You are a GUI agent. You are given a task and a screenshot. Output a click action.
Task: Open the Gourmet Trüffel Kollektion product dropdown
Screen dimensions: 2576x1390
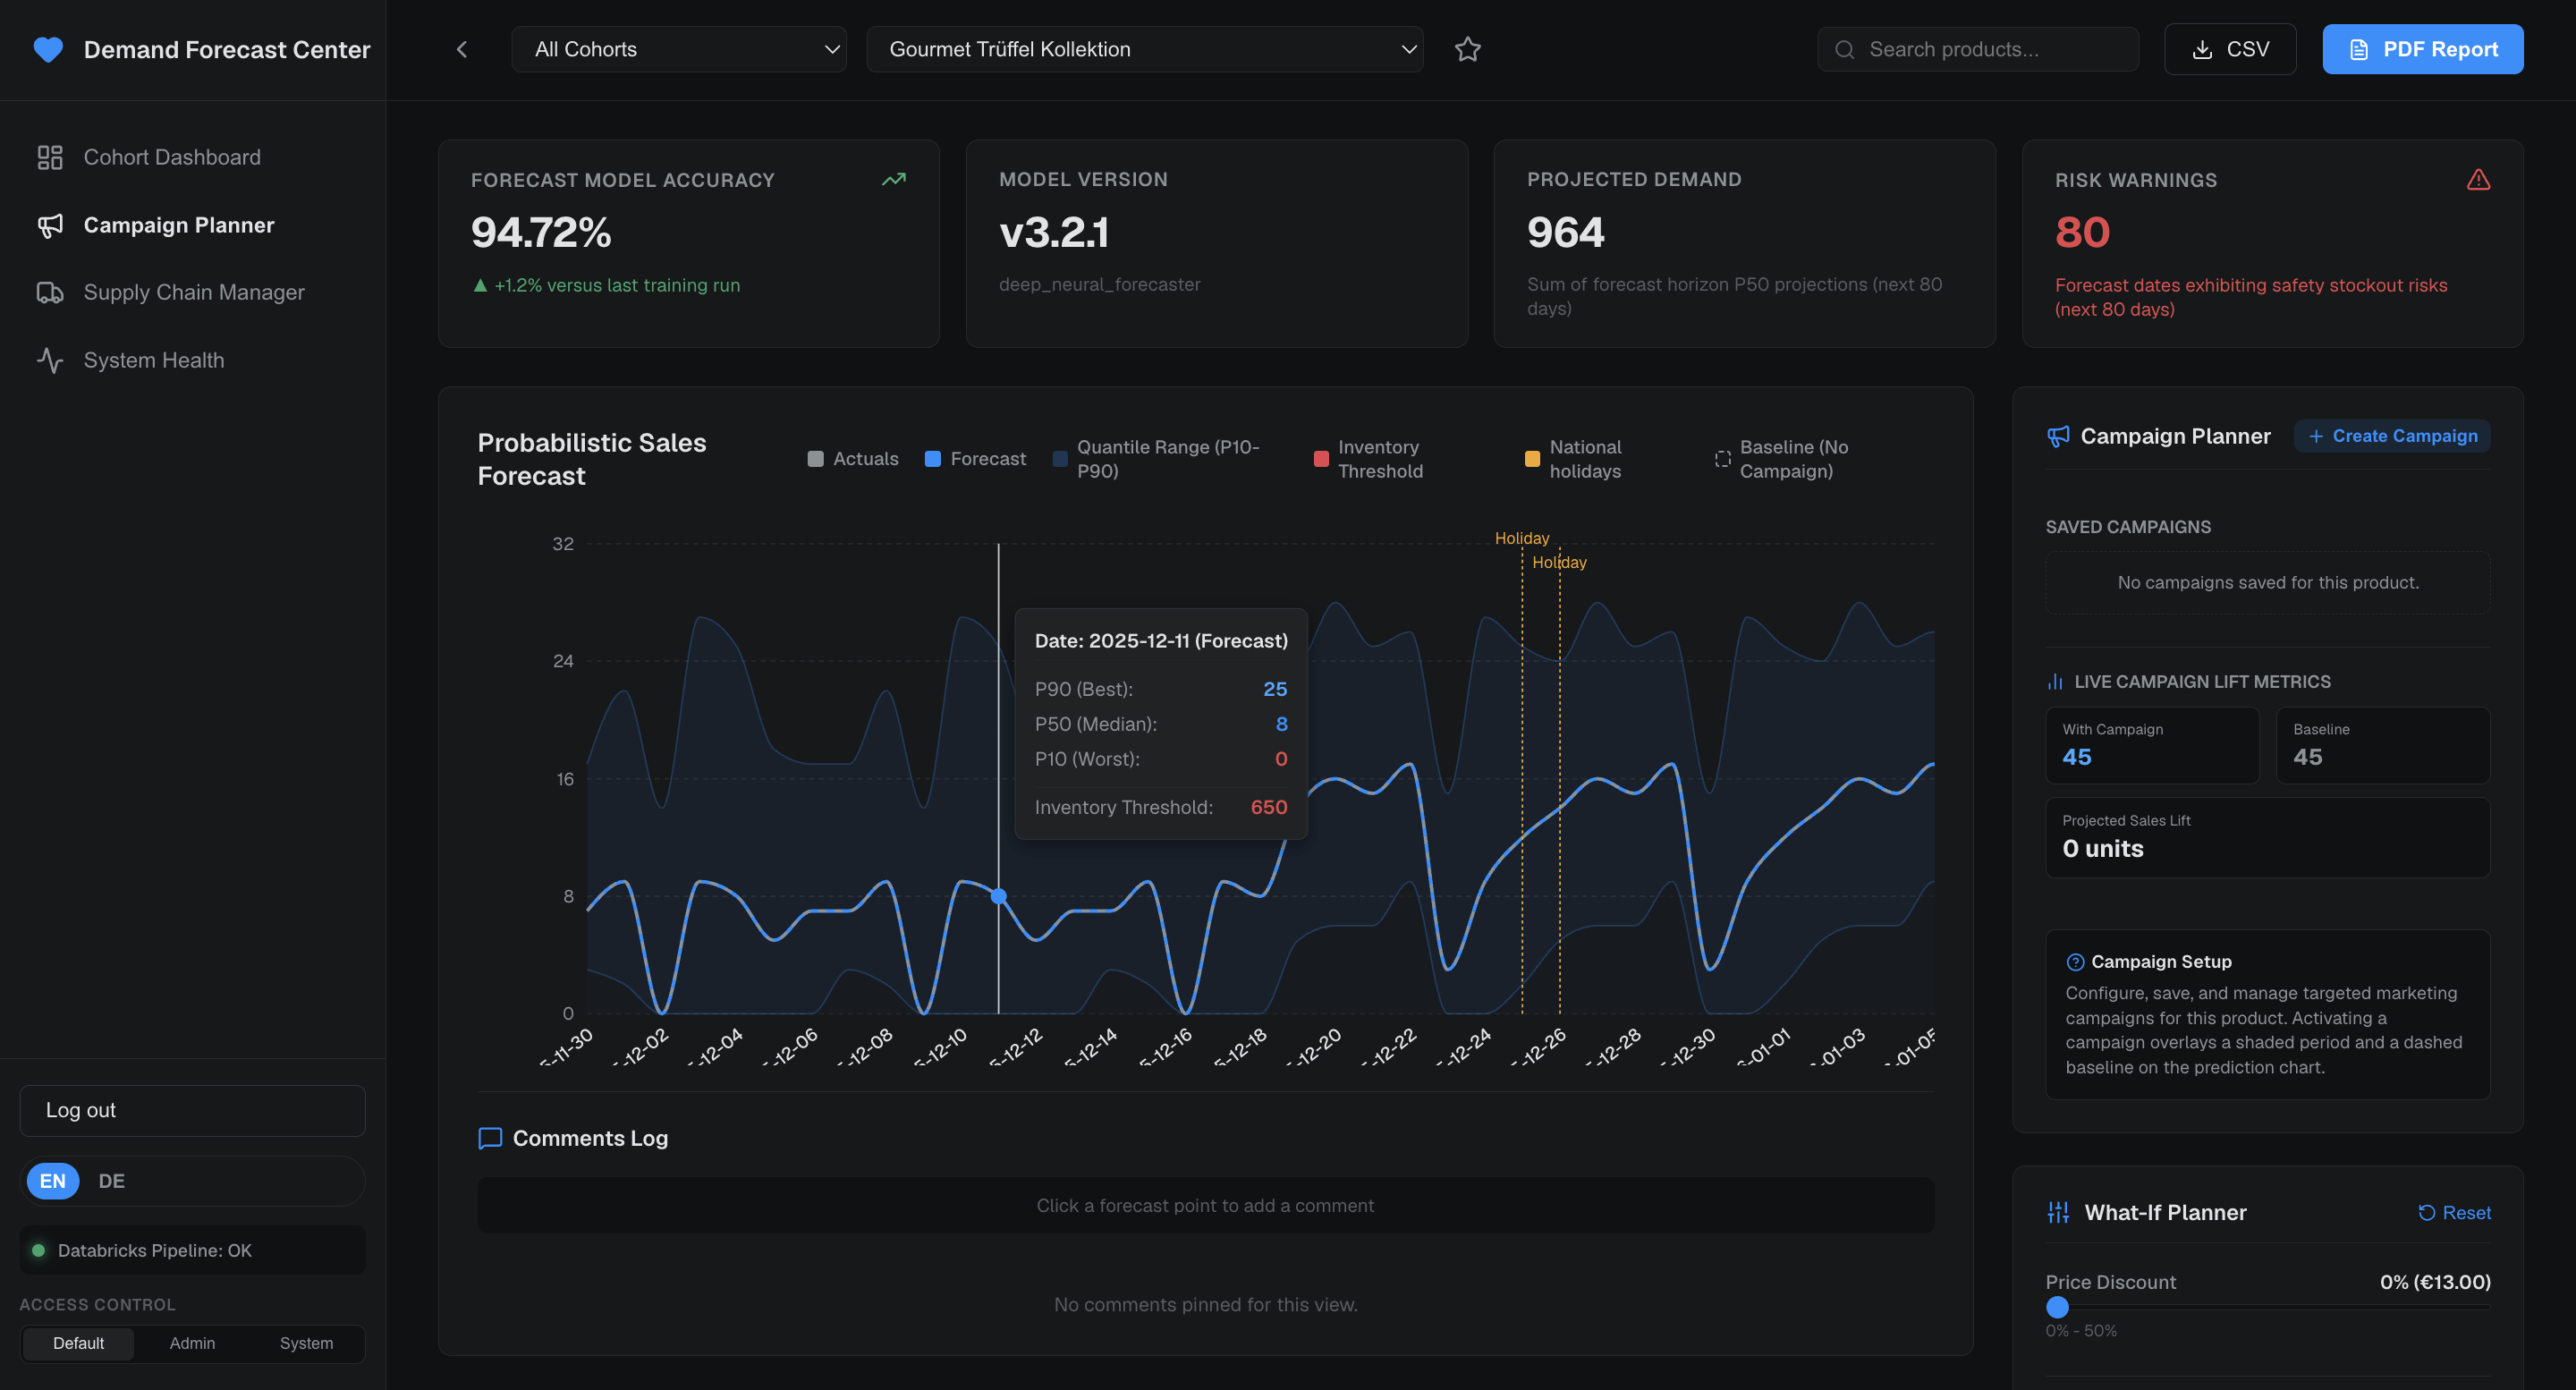(1144, 49)
